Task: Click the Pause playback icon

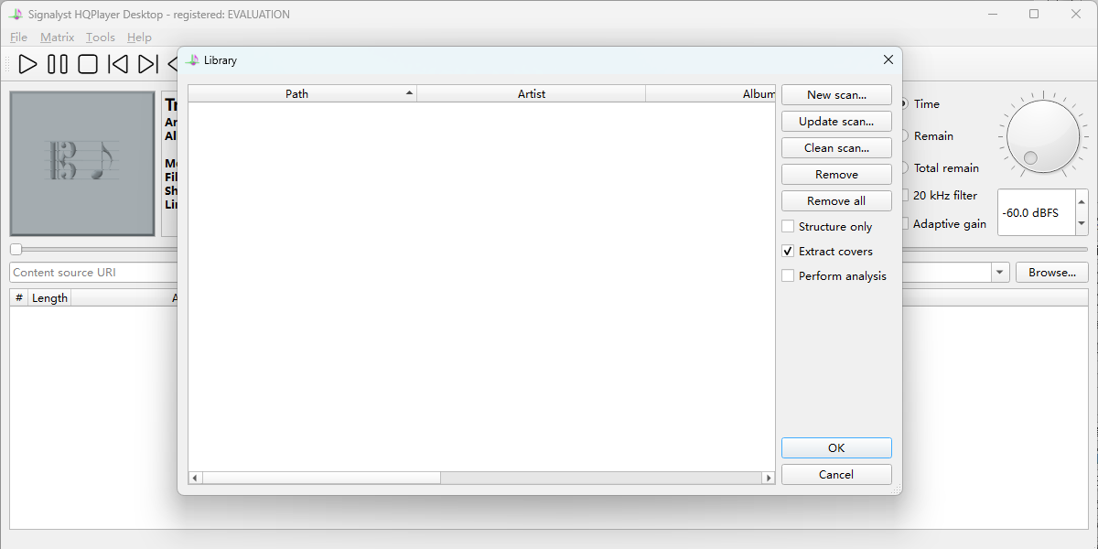Action: point(58,64)
